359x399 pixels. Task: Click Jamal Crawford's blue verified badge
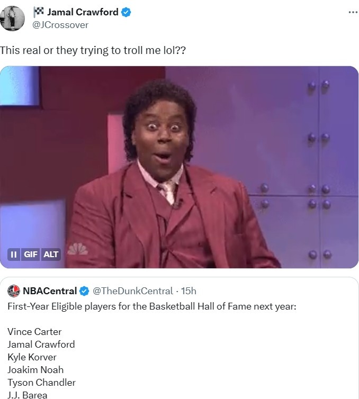click(126, 12)
